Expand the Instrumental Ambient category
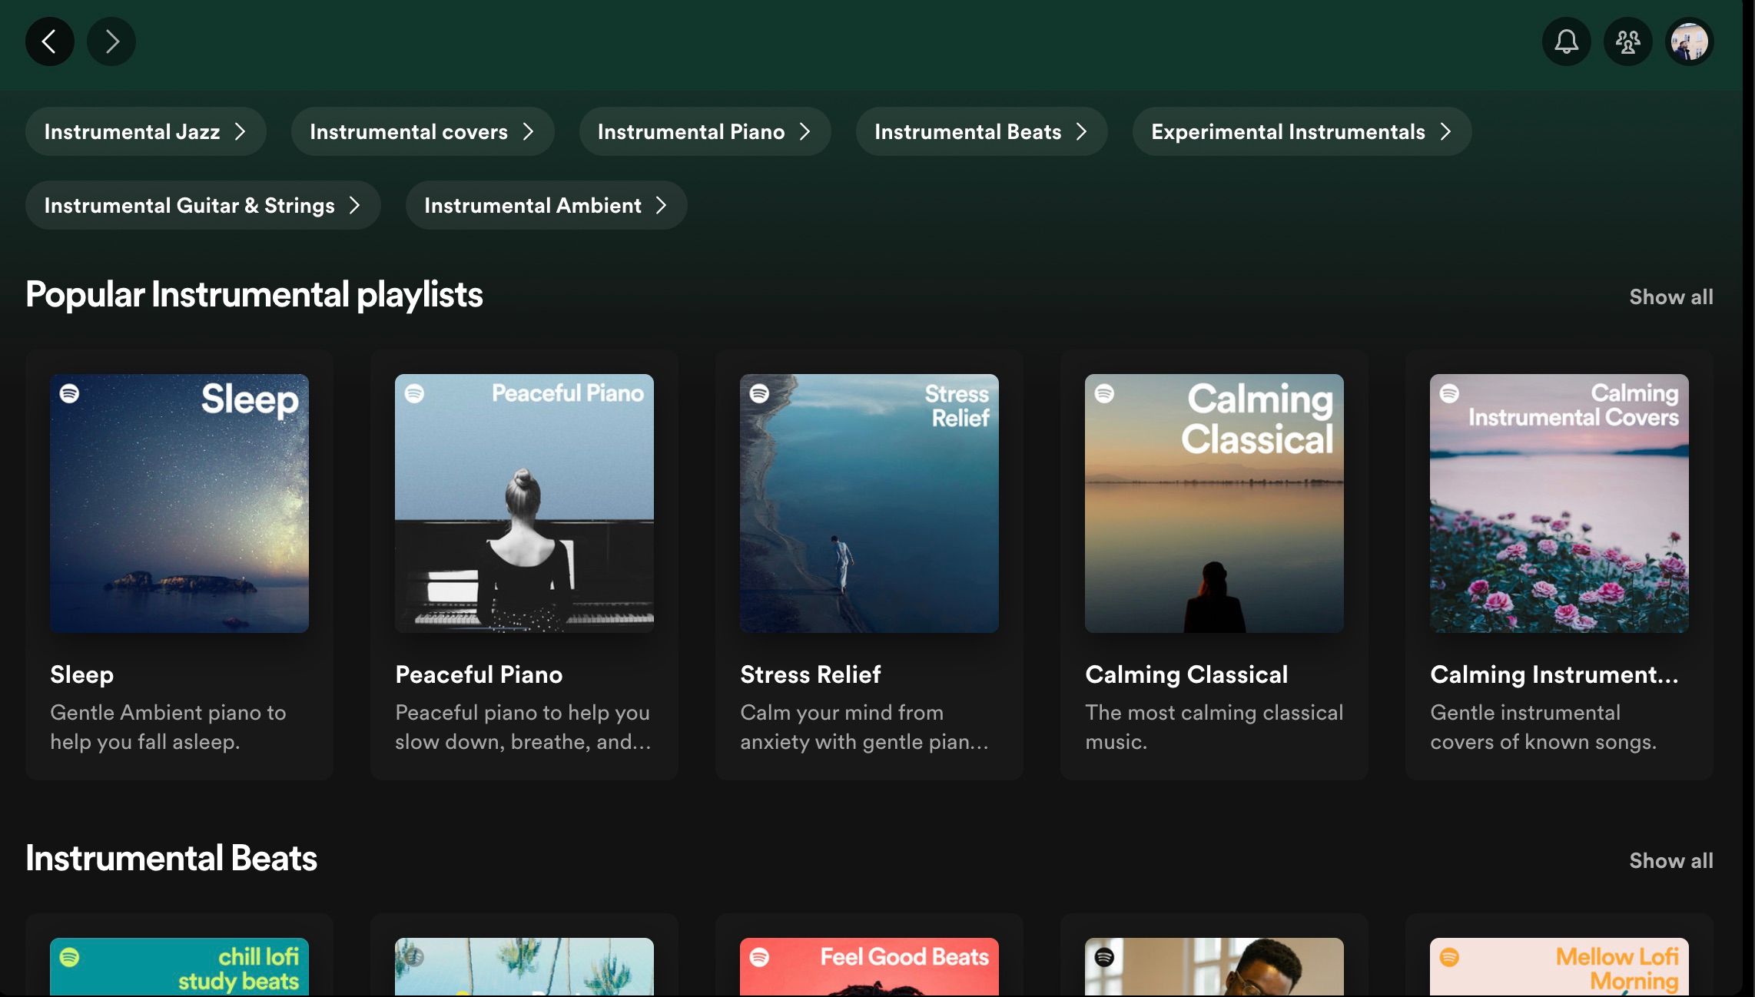Viewport: 1755px width, 997px height. pos(546,205)
